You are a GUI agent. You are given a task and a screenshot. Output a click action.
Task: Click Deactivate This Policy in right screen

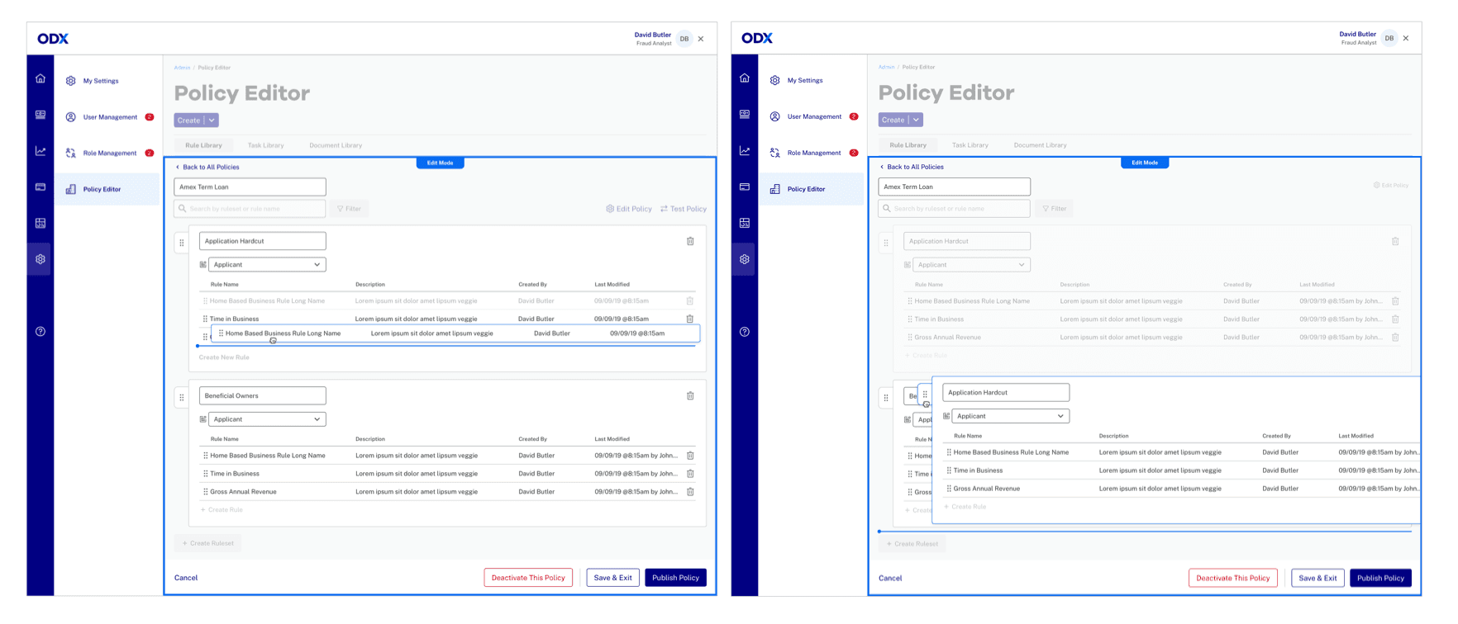tap(1233, 578)
